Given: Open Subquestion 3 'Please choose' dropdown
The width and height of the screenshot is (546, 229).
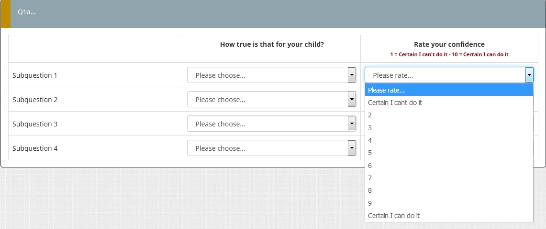Looking at the screenshot, I should 268,124.
